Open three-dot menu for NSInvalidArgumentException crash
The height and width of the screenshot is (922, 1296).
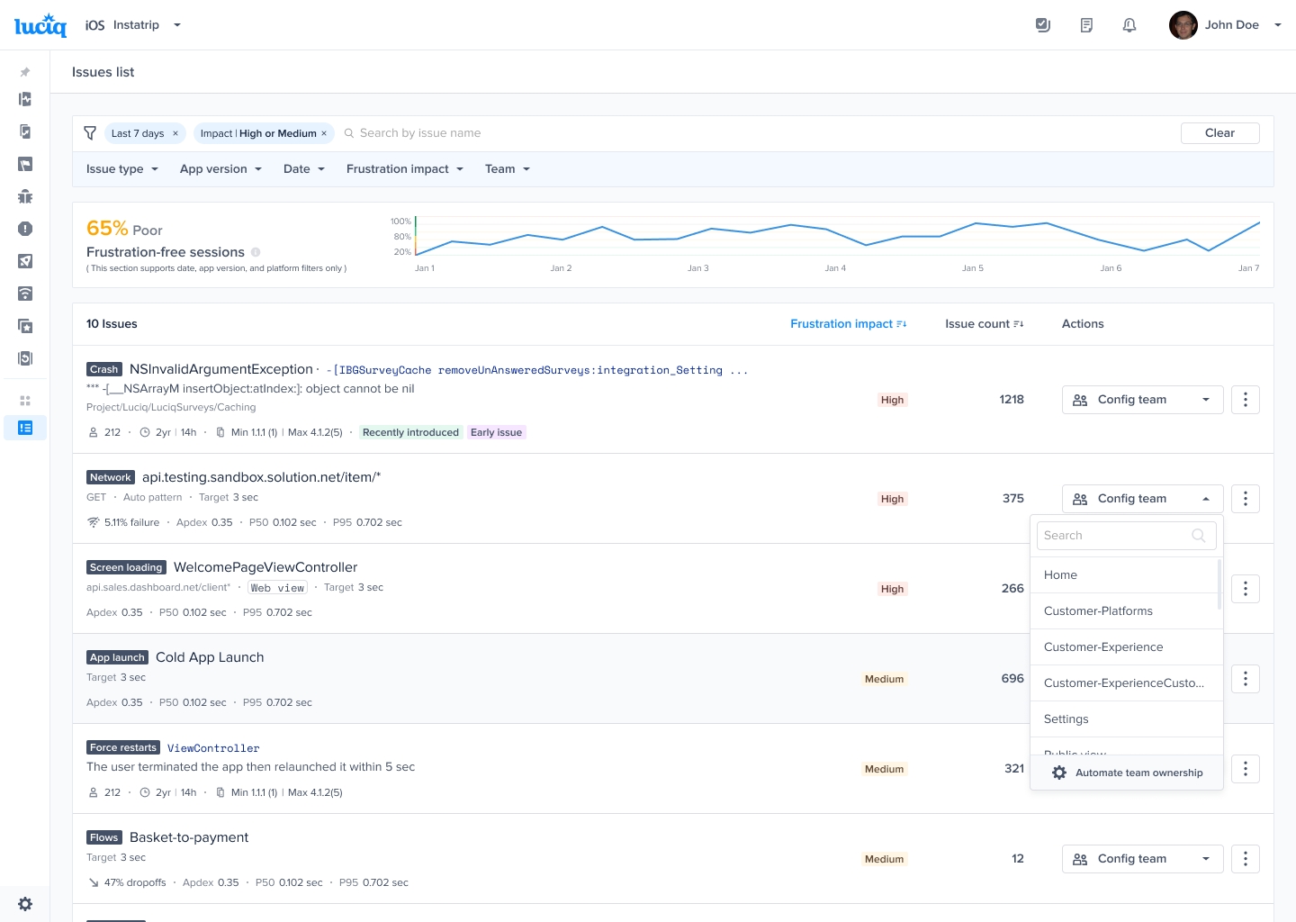pos(1245,400)
